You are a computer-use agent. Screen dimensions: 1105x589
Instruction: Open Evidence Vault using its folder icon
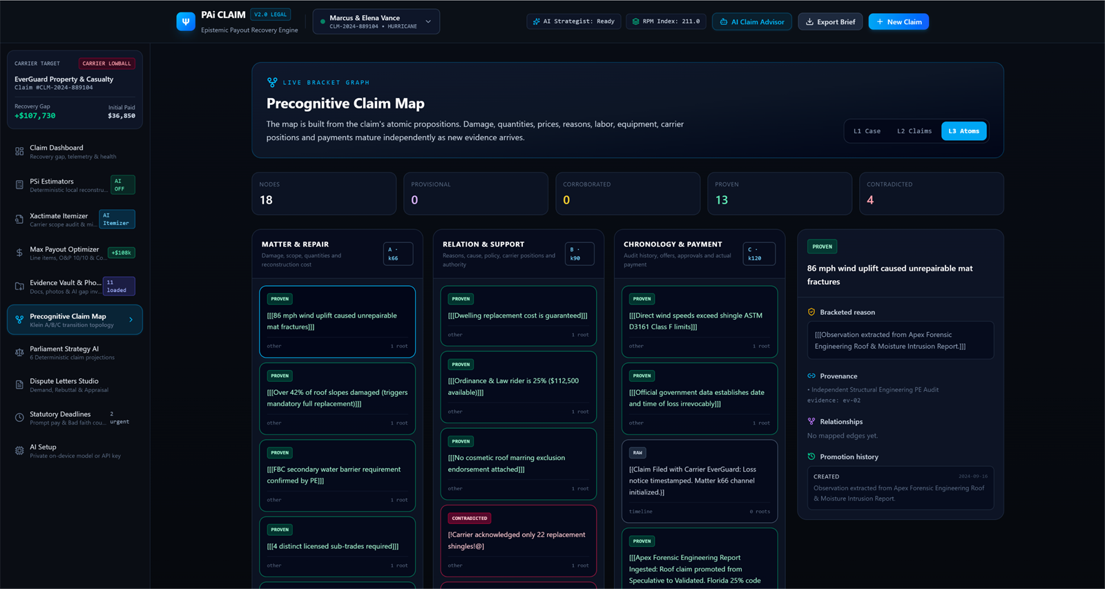point(19,286)
